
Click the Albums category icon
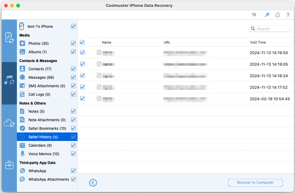[x=22, y=52]
